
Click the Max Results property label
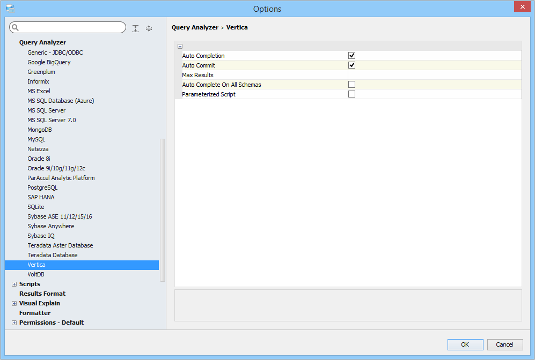(197, 75)
